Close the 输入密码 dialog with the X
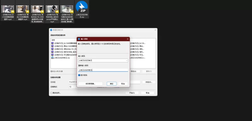Image resolution: width=252 pixels, height=121 pixels. click(x=128, y=39)
